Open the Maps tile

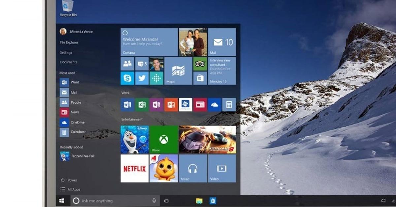[178, 71]
